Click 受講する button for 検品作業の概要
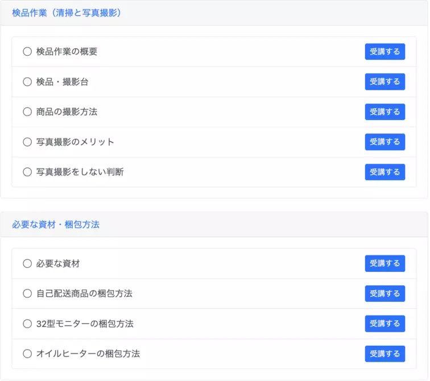Image resolution: width=430 pixels, height=381 pixels. click(x=384, y=52)
